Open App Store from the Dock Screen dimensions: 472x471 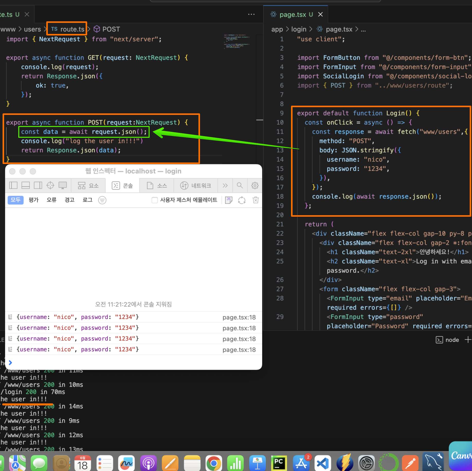pyautogui.click(x=301, y=463)
